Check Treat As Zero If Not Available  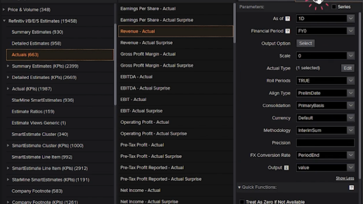point(242,202)
